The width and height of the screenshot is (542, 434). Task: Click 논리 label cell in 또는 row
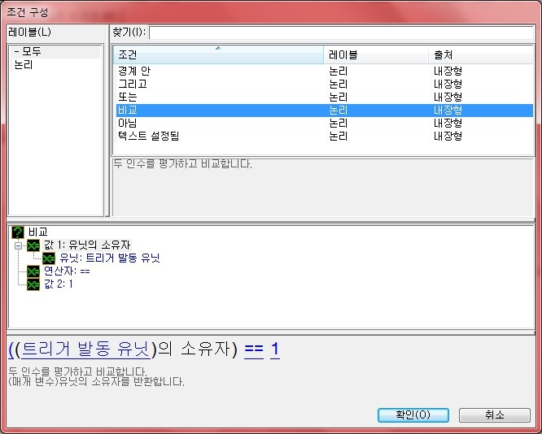pos(338,97)
